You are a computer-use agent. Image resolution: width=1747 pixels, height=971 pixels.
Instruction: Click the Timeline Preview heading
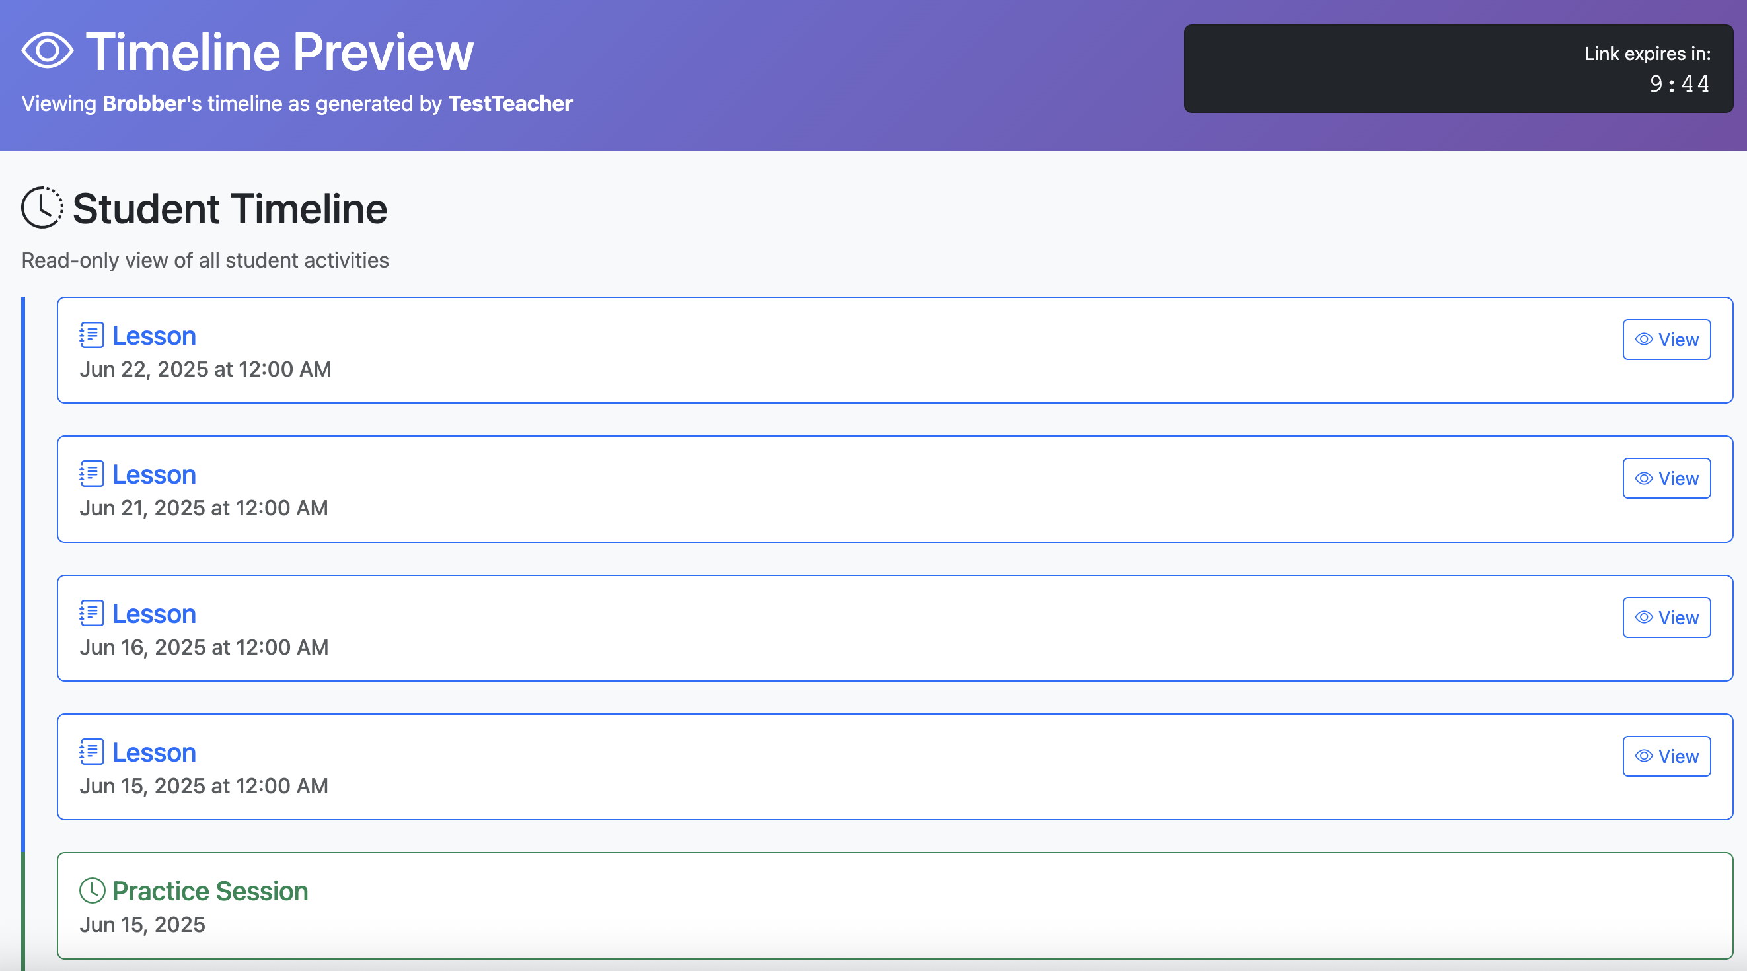(x=279, y=52)
